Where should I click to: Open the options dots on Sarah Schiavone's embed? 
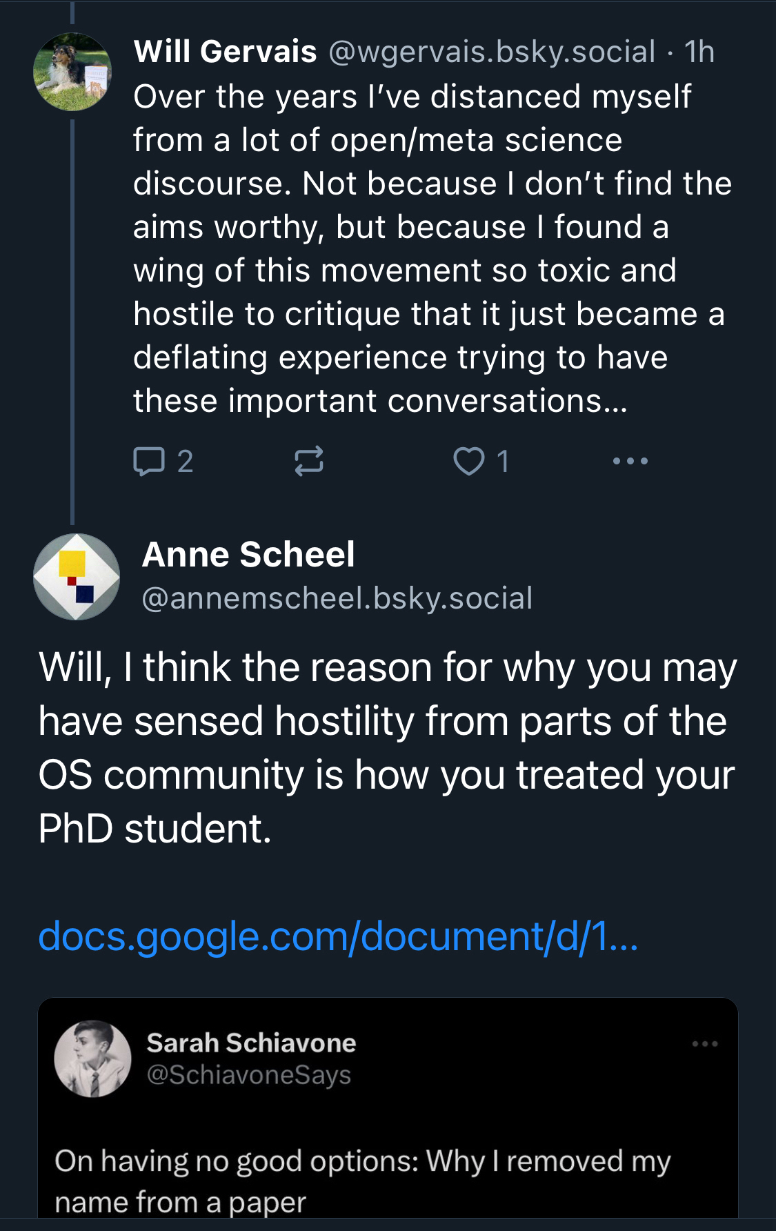(x=705, y=1044)
